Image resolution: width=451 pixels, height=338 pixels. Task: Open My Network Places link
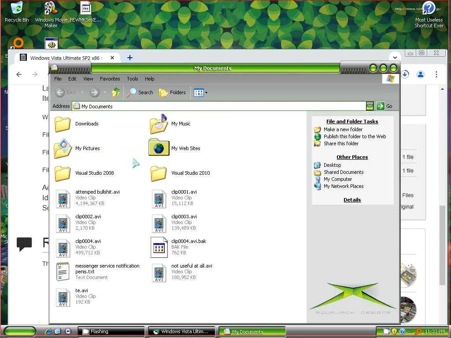tap(344, 186)
